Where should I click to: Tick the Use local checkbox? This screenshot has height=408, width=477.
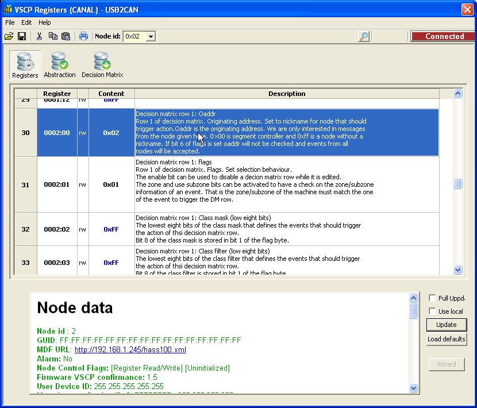[x=432, y=311]
